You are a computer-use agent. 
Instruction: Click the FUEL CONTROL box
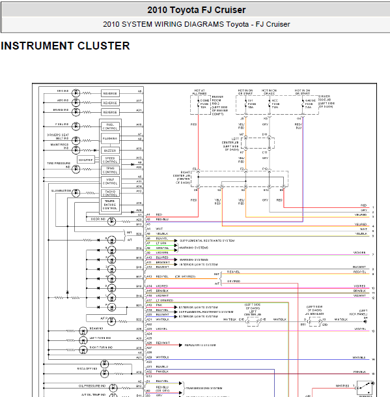(x=110, y=126)
